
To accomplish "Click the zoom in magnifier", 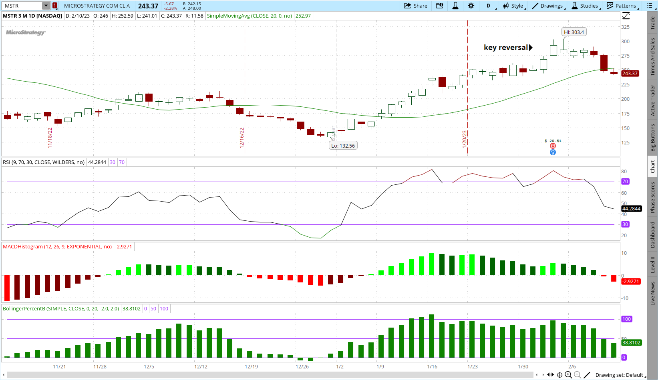I will click(x=568, y=375).
